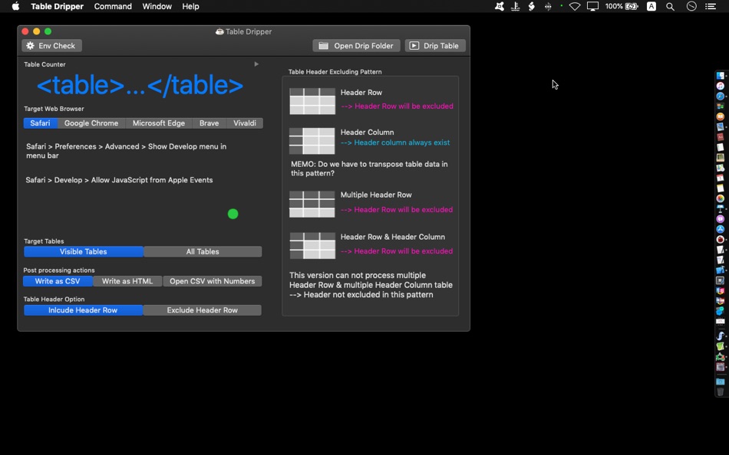Toggle Write as HTML post action

coord(127,281)
